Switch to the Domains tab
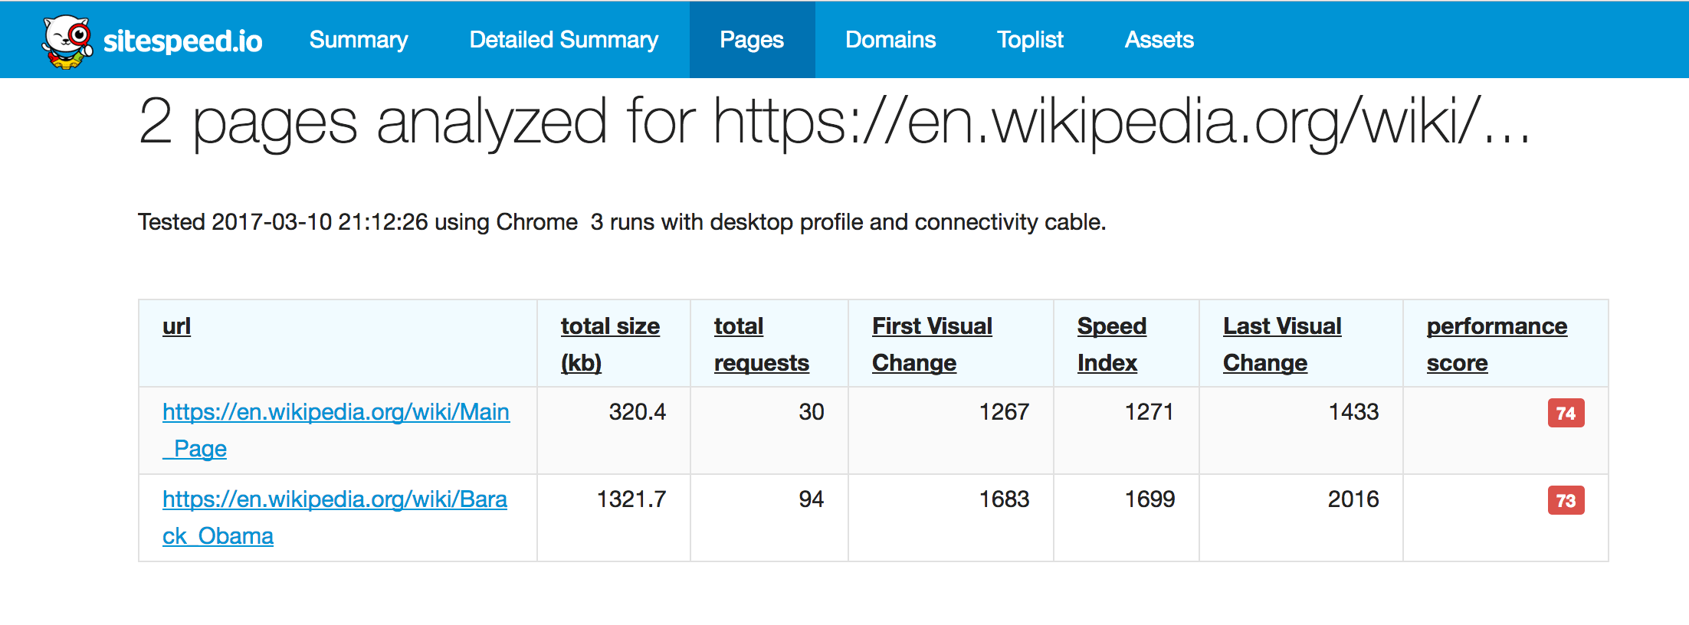 890,40
